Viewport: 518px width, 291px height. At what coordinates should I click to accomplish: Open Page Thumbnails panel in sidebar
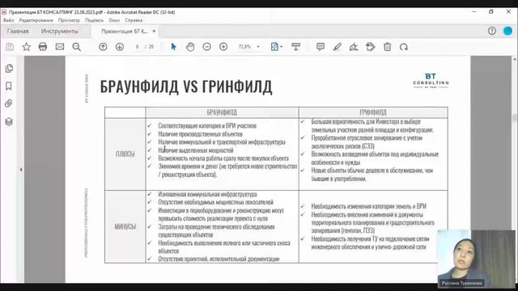[x=9, y=68]
